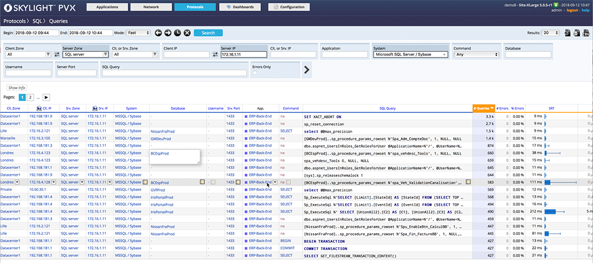Click the End date field

tap(91, 33)
